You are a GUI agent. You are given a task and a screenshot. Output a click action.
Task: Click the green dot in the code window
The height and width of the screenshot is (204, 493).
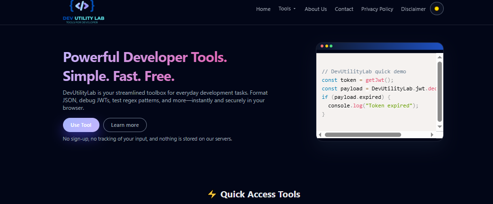point(331,46)
